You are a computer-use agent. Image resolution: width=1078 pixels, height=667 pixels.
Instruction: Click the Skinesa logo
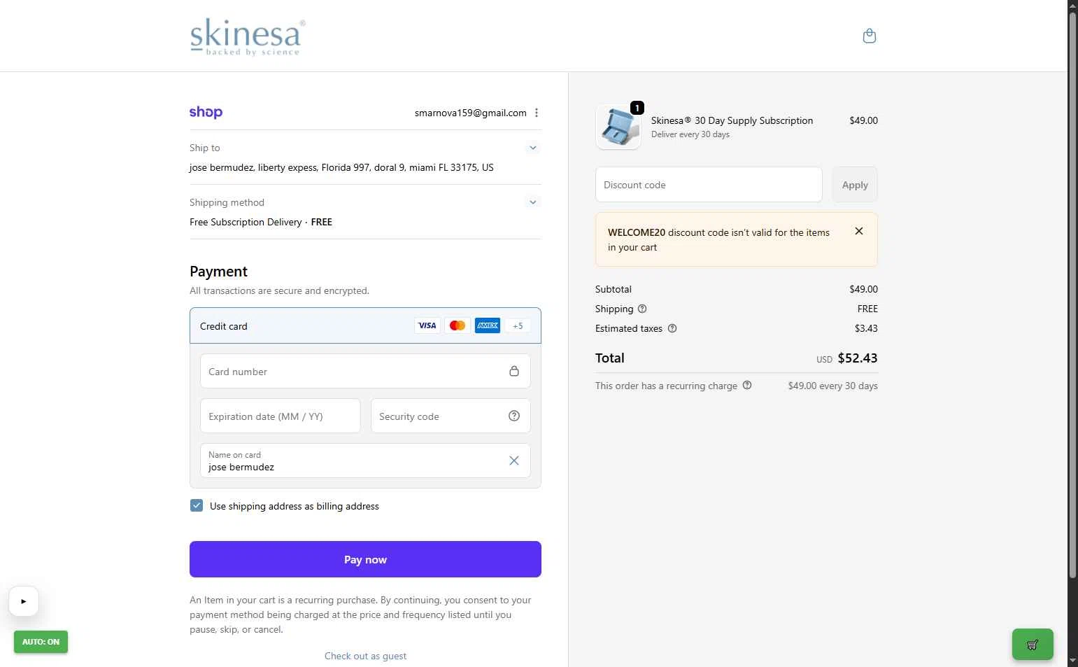click(248, 36)
